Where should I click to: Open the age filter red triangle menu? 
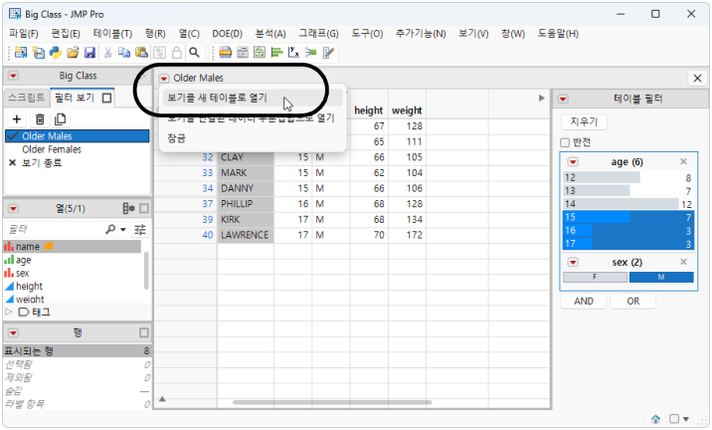click(573, 162)
